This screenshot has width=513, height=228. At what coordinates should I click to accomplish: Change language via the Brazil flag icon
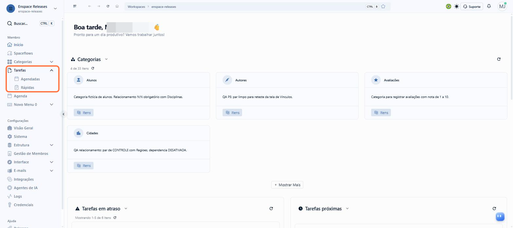(x=449, y=6)
